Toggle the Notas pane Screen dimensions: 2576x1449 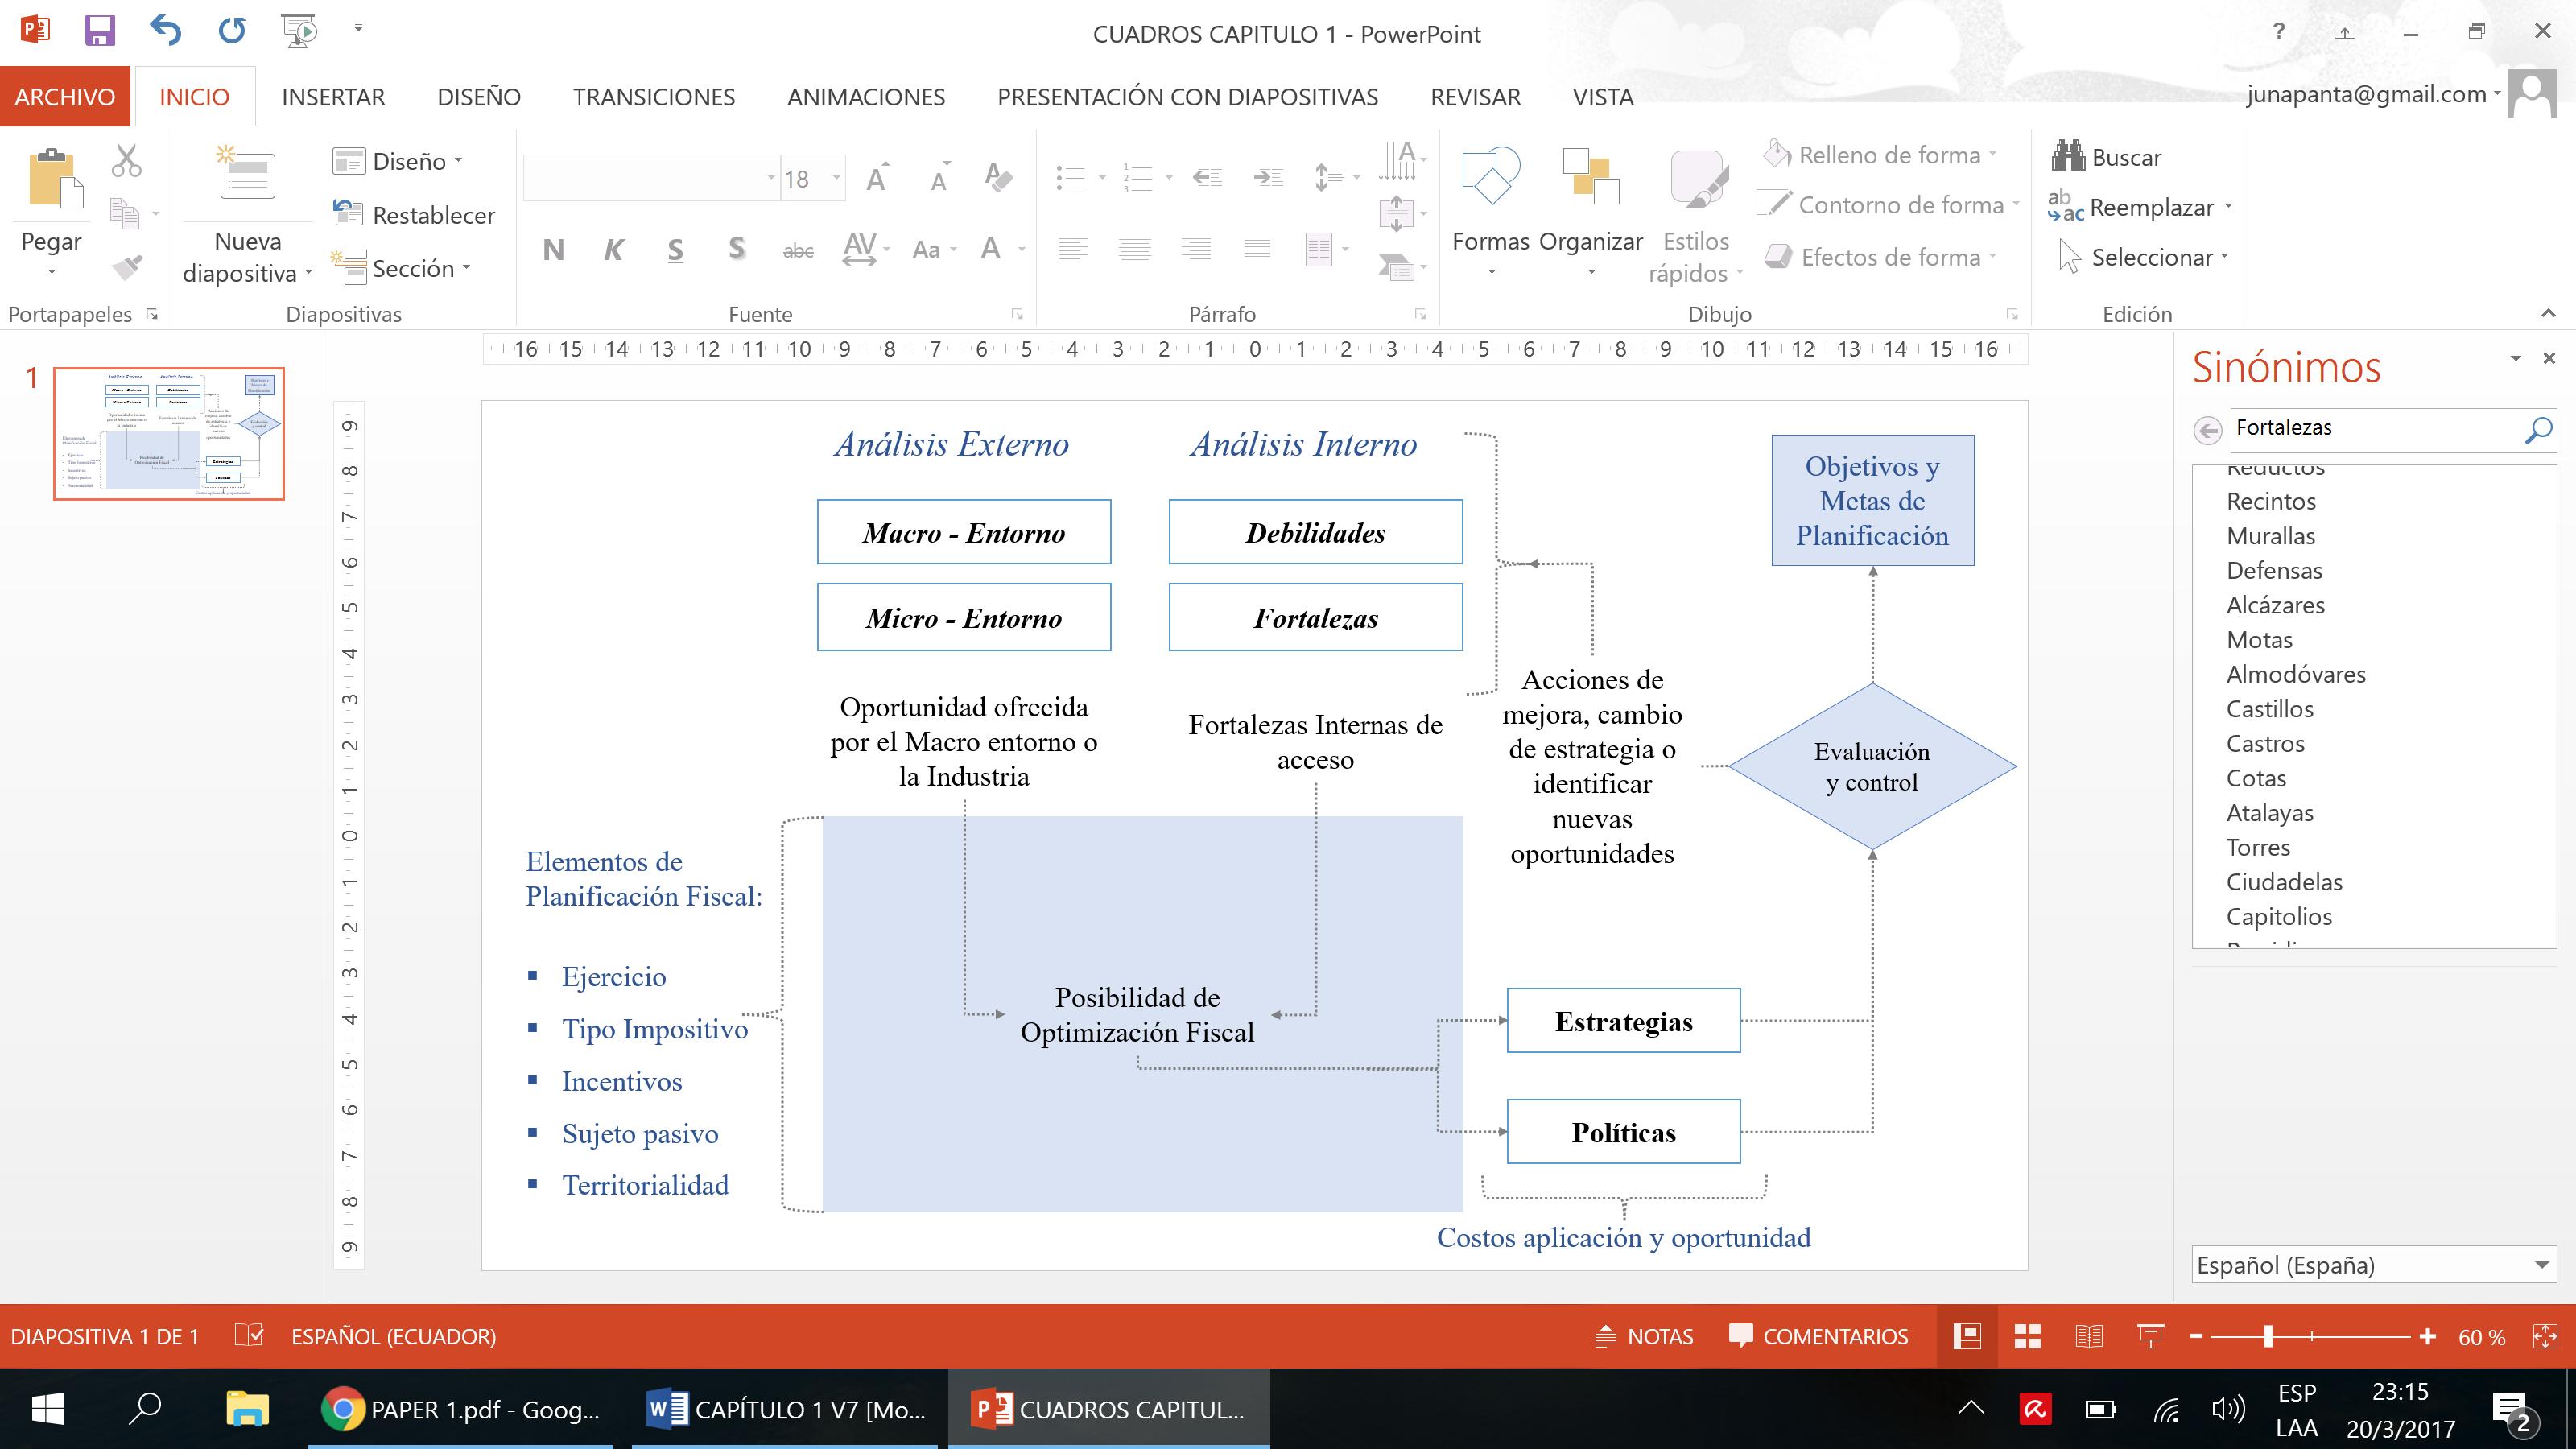[x=1644, y=1336]
